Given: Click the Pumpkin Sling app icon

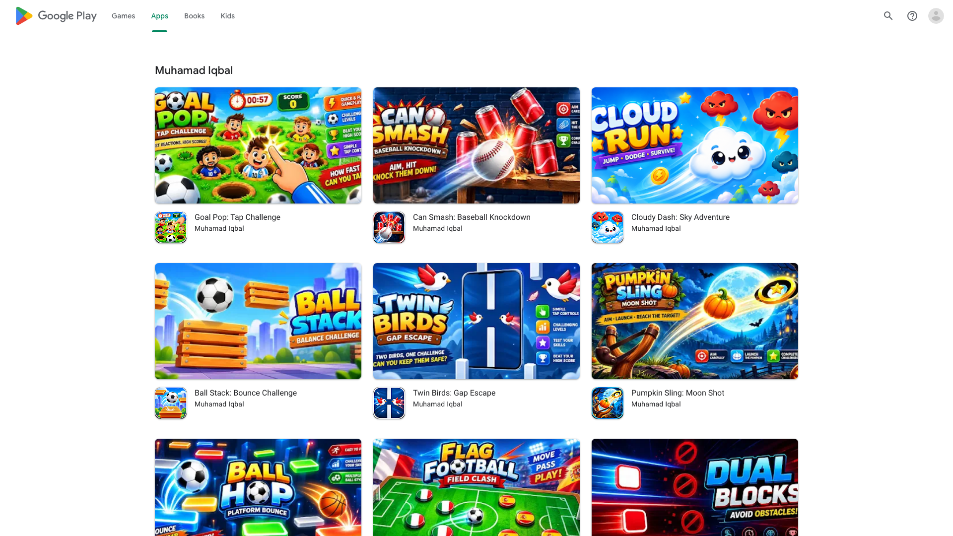Looking at the screenshot, I should point(608,403).
